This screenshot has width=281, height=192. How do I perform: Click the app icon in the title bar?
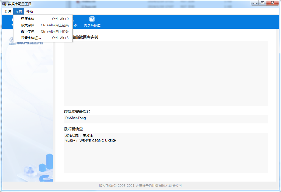[4, 4]
